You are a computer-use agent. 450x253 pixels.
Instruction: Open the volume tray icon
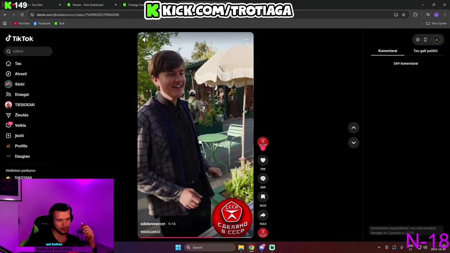click(425, 247)
